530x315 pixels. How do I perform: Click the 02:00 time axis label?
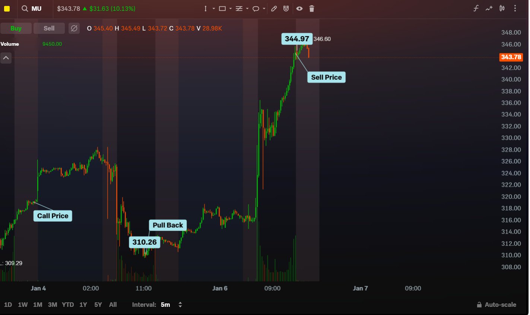tap(91, 288)
